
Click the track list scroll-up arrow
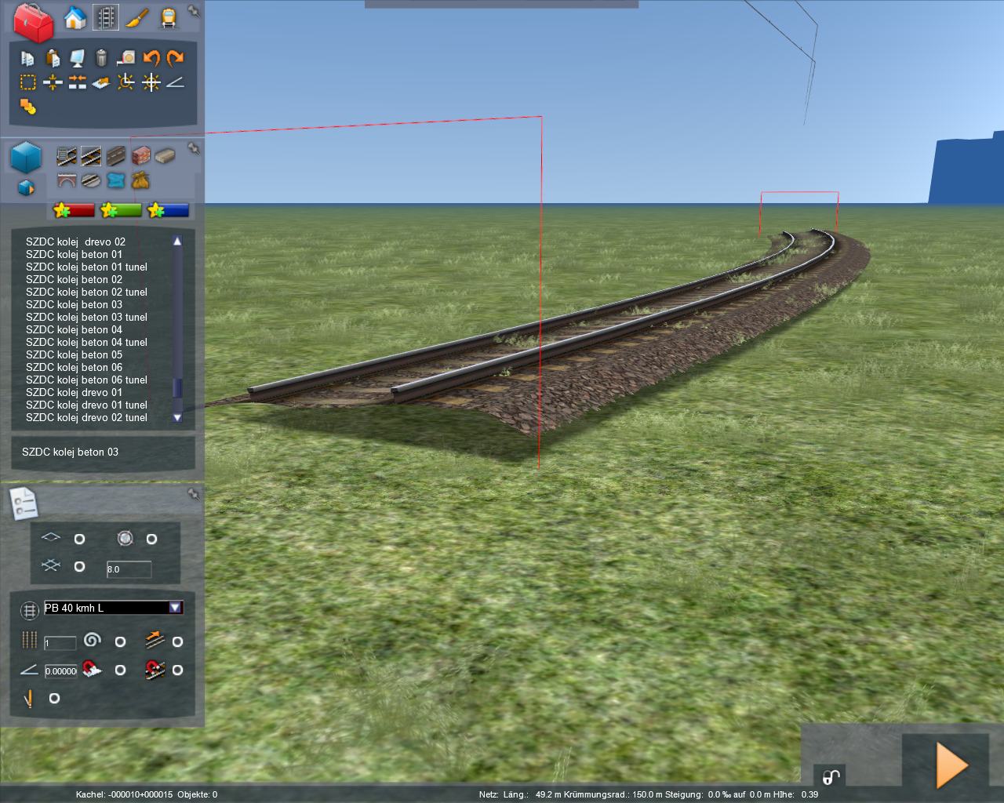click(x=177, y=242)
